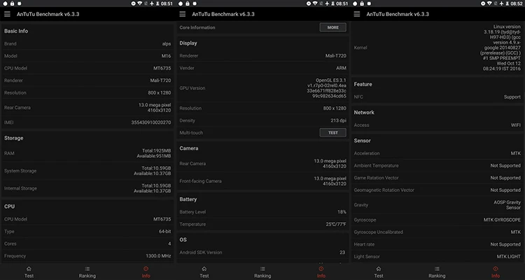The width and height of the screenshot is (525, 280).
Task: Click MORE button for Core Information
Action: pos(332,27)
